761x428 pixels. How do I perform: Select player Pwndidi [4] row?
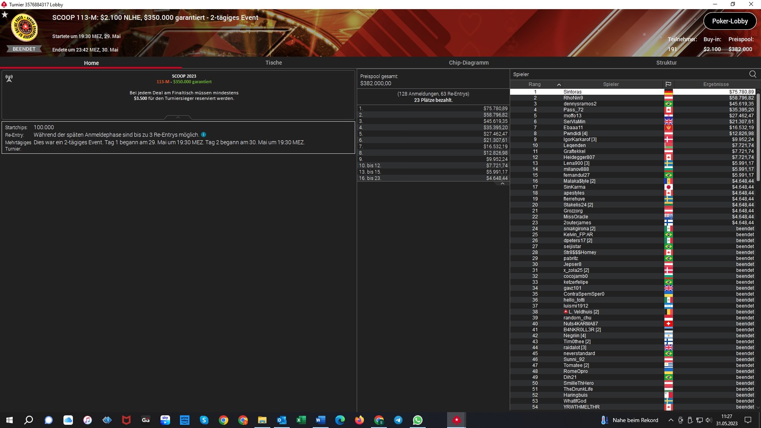pyautogui.click(x=633, y=134)
